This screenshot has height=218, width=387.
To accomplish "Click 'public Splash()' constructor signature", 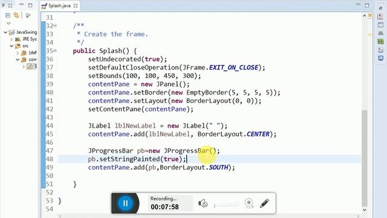I will pyautogui.click(x=101, y=51).
